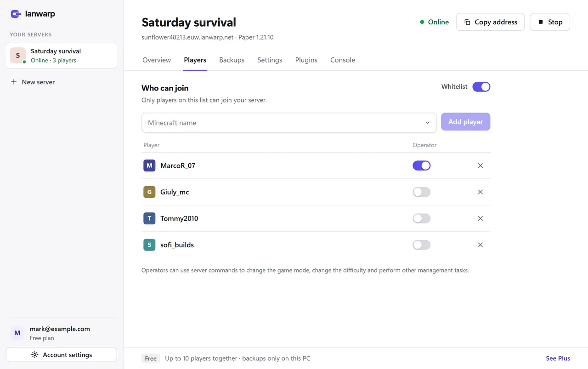Image resolution: width=588 pixels, height=369 pixels.
Task: Click the copy icon in Copy address
Action: coord(467,22)
